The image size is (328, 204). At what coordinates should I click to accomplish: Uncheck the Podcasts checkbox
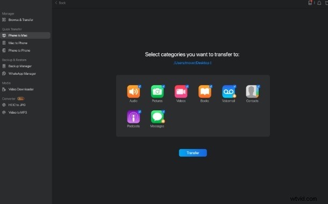coord(139,111)
